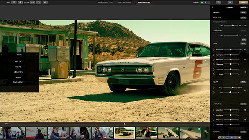This screenshot has height=140, width=249.
Task: Click the adjust icon beside Contrast
Action: [214, 70]
